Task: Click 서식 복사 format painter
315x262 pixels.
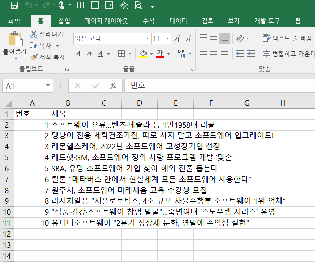Action: pyautogui.click(x=48, y=57)
